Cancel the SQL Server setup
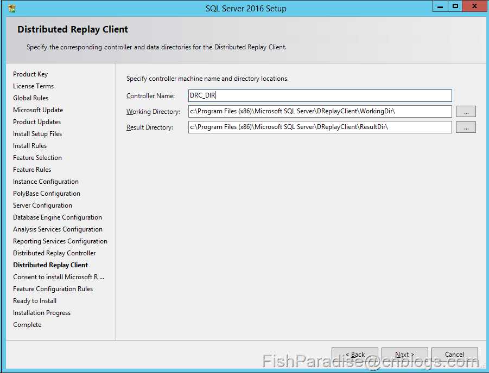This screenshot has width=489, height=373. click(455, 355)
